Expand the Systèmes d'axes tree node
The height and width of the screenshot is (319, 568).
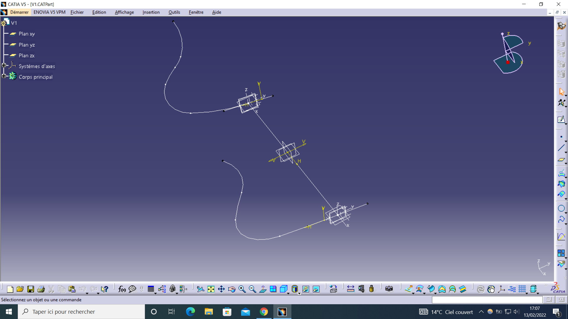4,65
